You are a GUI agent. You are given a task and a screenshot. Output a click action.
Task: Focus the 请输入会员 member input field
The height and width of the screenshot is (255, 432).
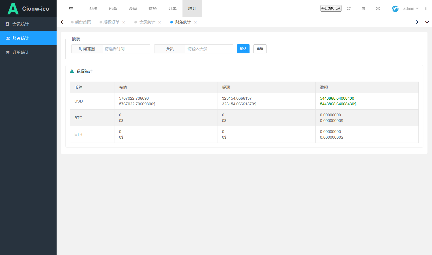(x=209, y=49)
